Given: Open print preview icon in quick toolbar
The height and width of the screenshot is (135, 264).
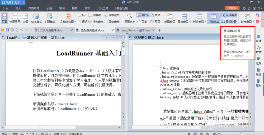Looking at the screenshot, I should 17,30.
